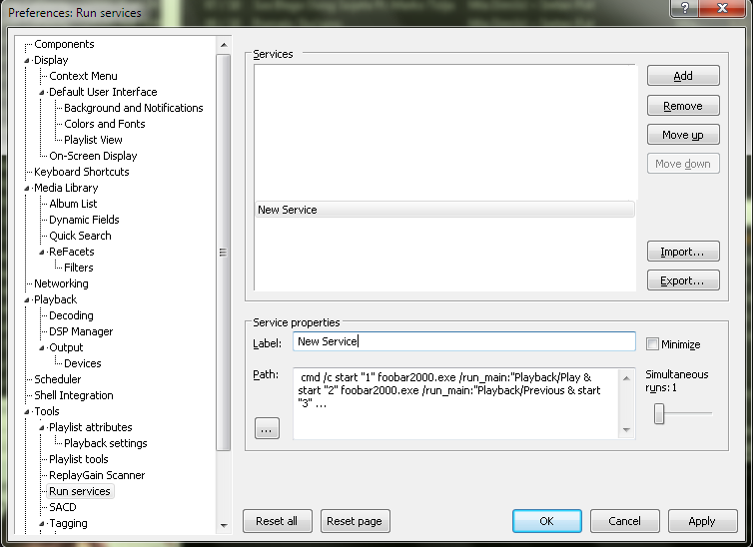Collapse the Playlist attributes node
The image size is (753, 547).
click(x=42, y=427)
